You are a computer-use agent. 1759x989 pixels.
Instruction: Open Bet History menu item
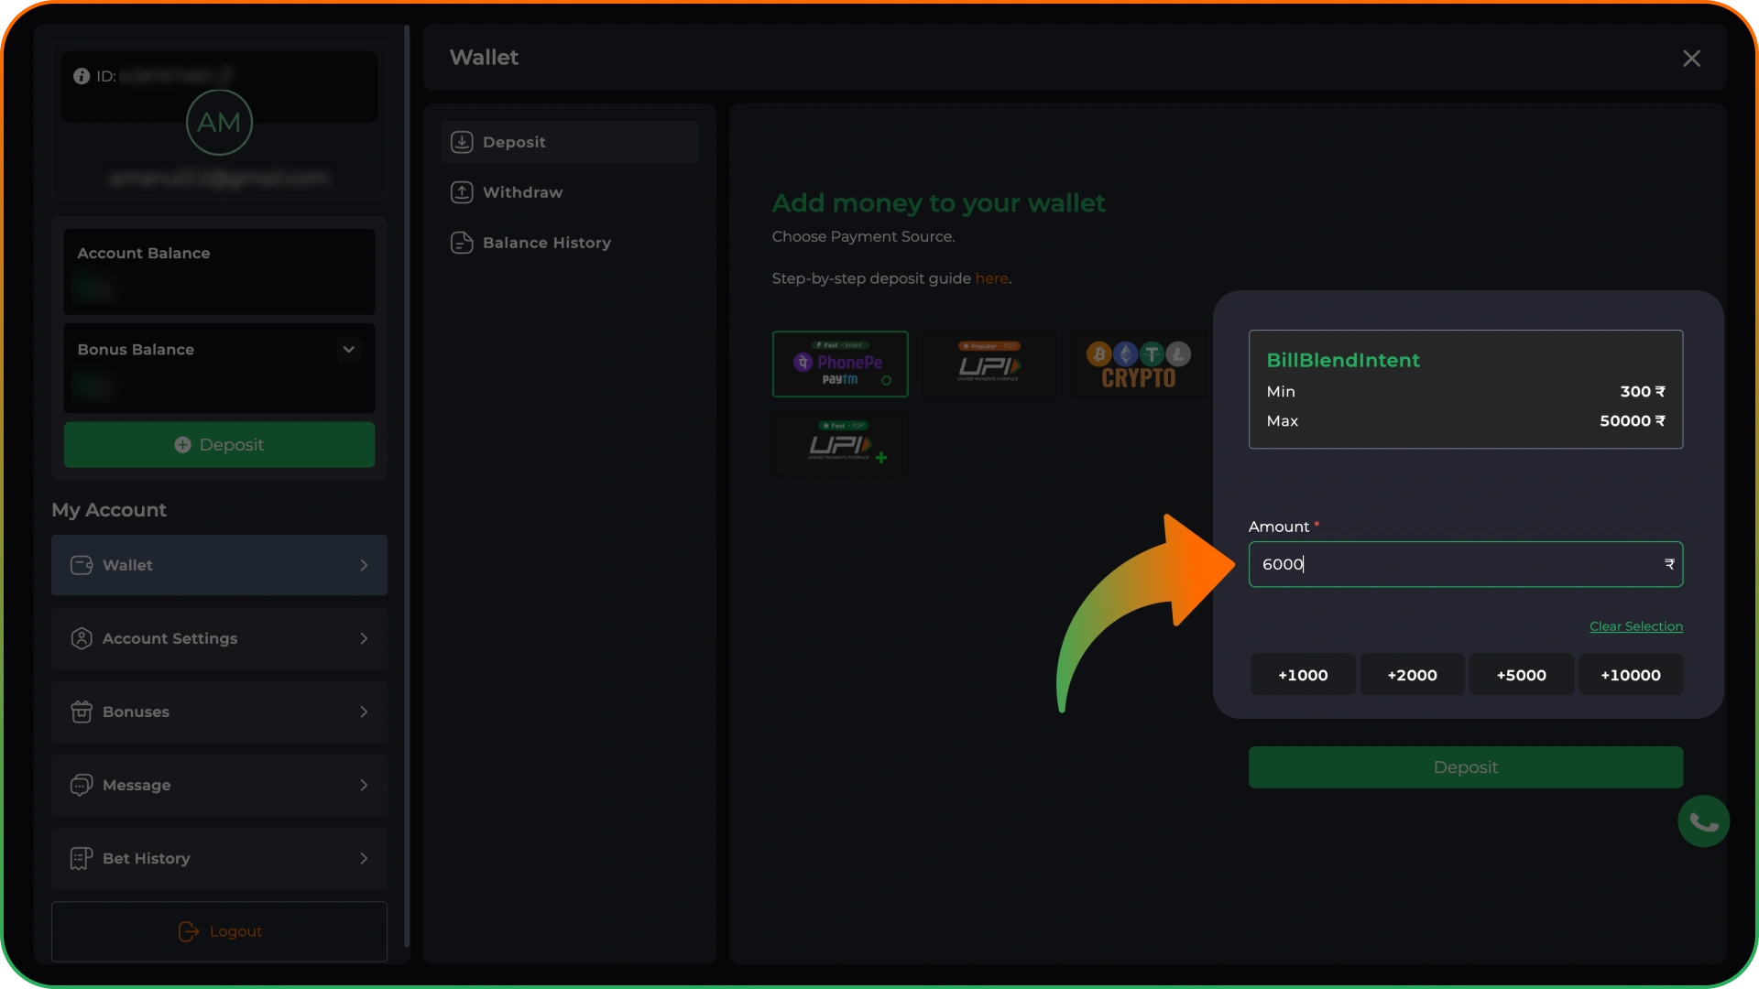pyautogui.click(x=219, y=858)
